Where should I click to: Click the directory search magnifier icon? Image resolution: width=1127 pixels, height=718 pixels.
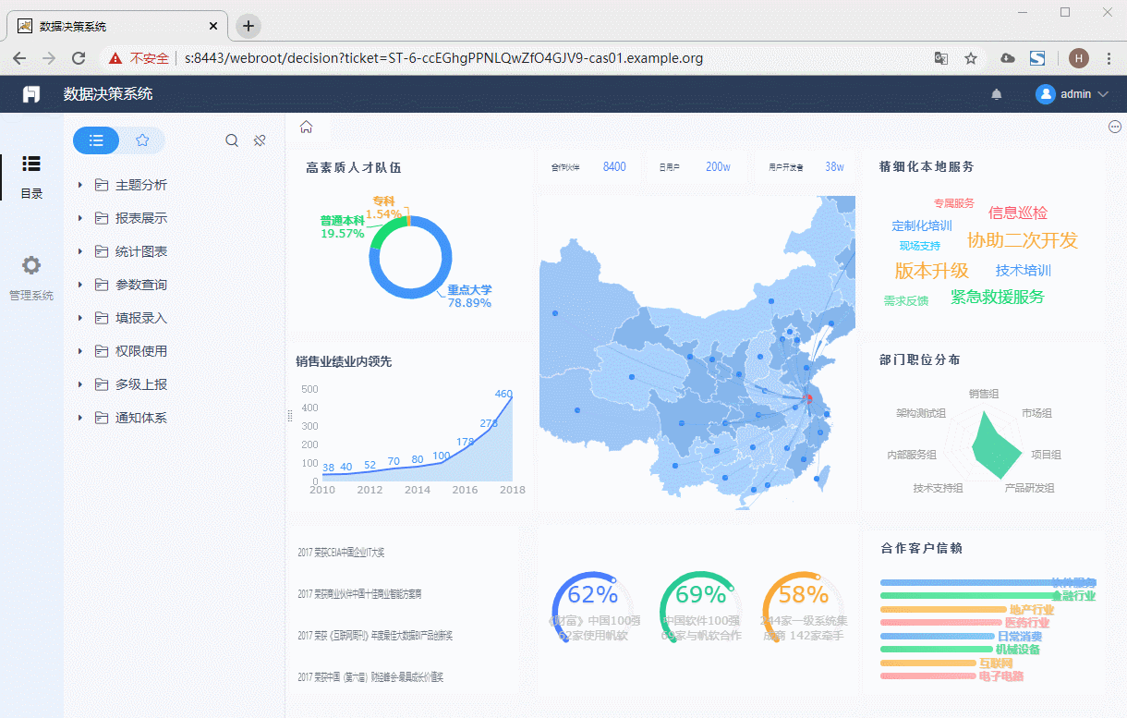click(x=232, y=140)
